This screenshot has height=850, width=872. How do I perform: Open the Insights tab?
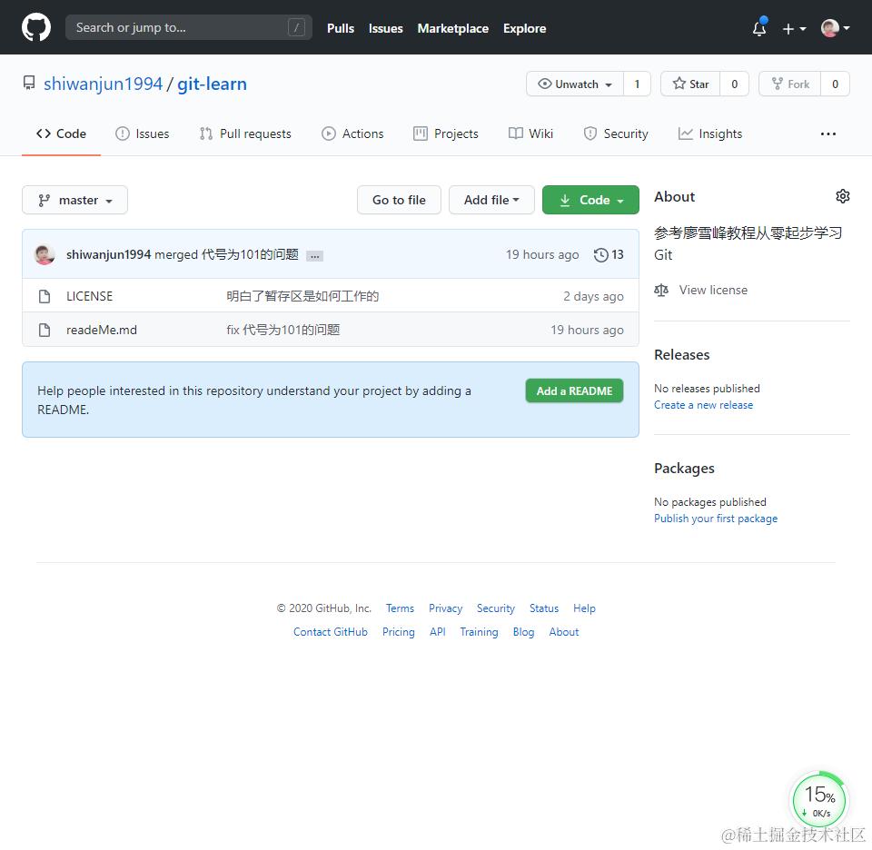710,134
